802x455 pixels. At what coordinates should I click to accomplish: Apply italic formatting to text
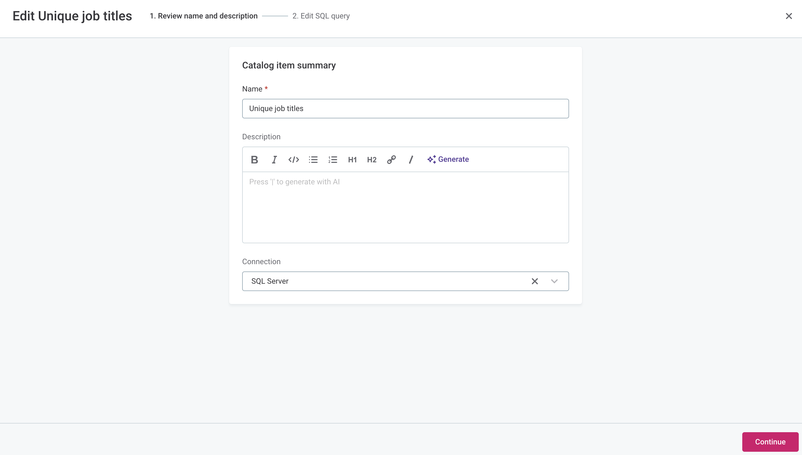click(273, 159)
